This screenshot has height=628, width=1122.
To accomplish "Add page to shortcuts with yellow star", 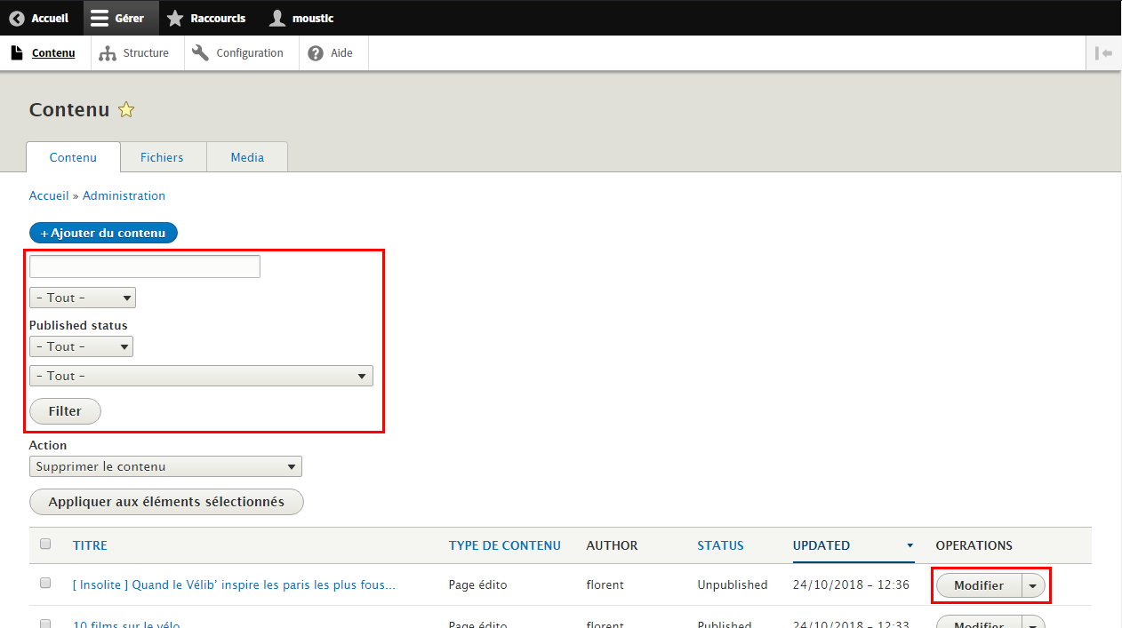I will click(x=126, y=110).
